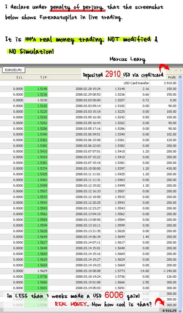Select the 2008.03.12 16:33 time cell

[x=88, y=191]
